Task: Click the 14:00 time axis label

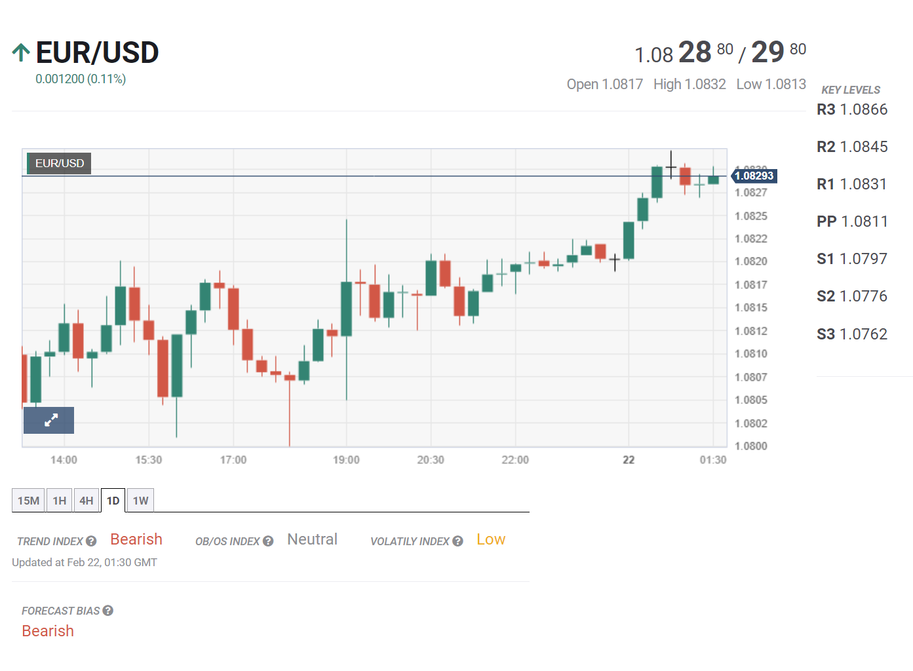Action: [x=64, y=460]
